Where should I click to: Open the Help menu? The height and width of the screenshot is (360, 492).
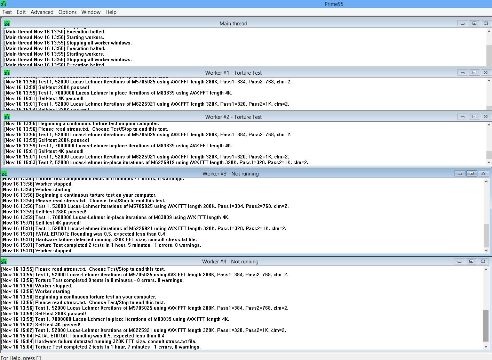point(111,12)
